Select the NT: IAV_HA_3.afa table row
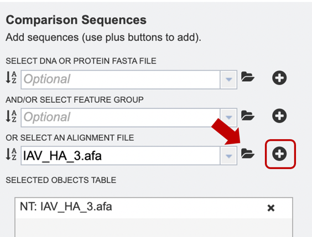 [154, 208]
